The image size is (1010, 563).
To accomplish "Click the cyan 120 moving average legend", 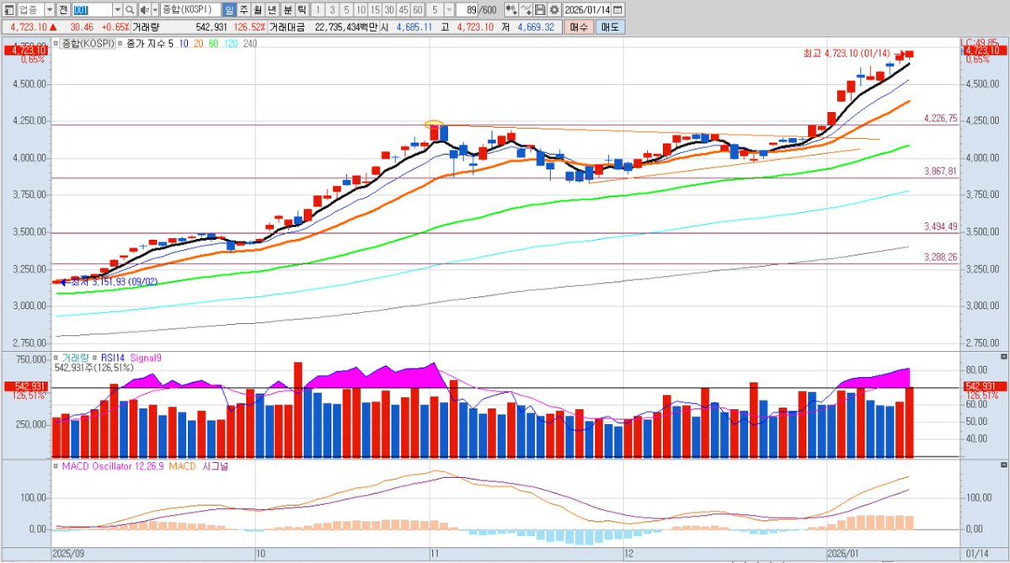I will click(x=230, y=44).
